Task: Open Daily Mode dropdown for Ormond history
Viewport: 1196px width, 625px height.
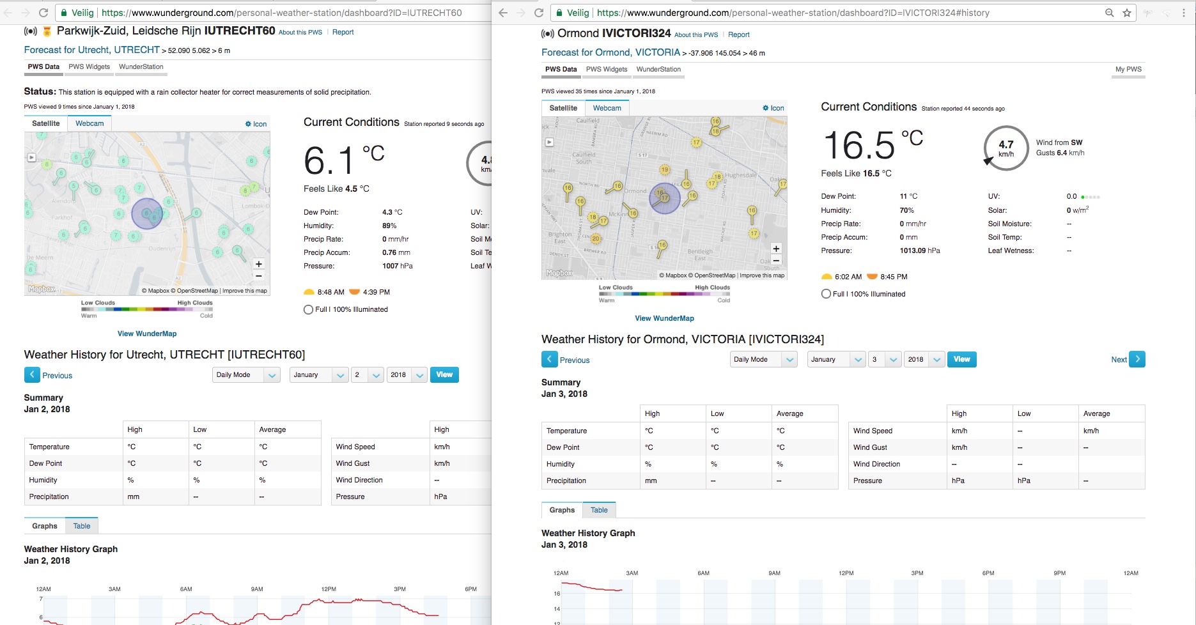Action: point(763,359)
